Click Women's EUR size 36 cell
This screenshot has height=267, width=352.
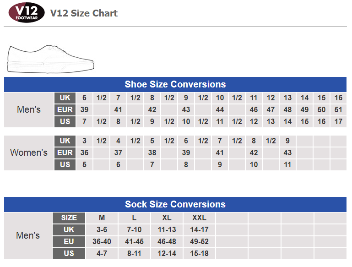[84, 153]
